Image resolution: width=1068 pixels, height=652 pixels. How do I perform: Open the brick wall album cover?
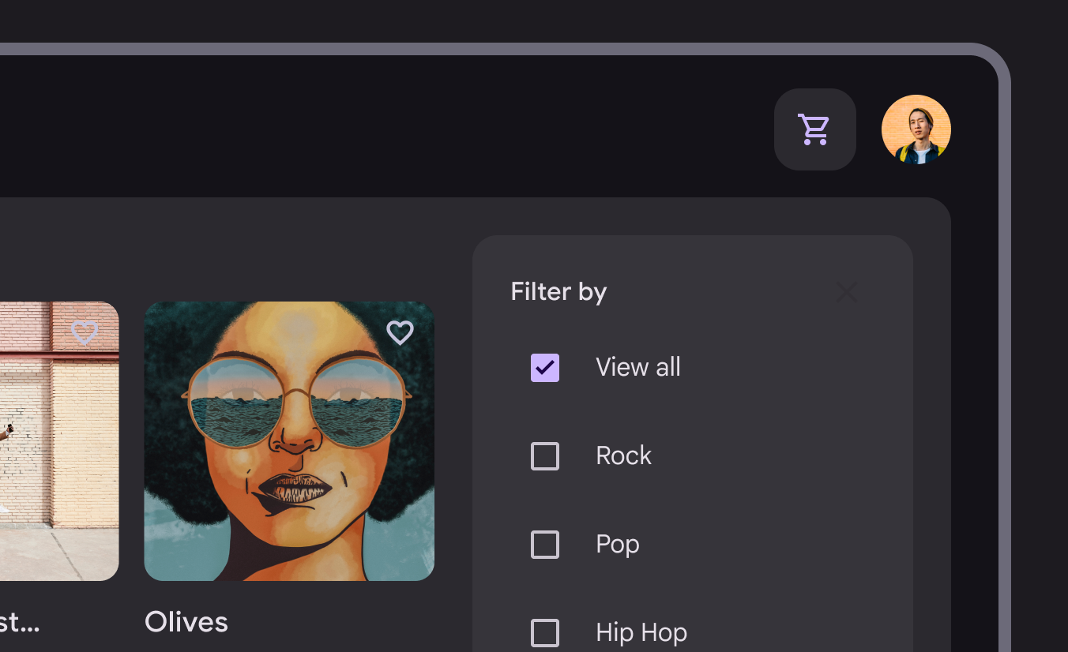click(55, 474)
